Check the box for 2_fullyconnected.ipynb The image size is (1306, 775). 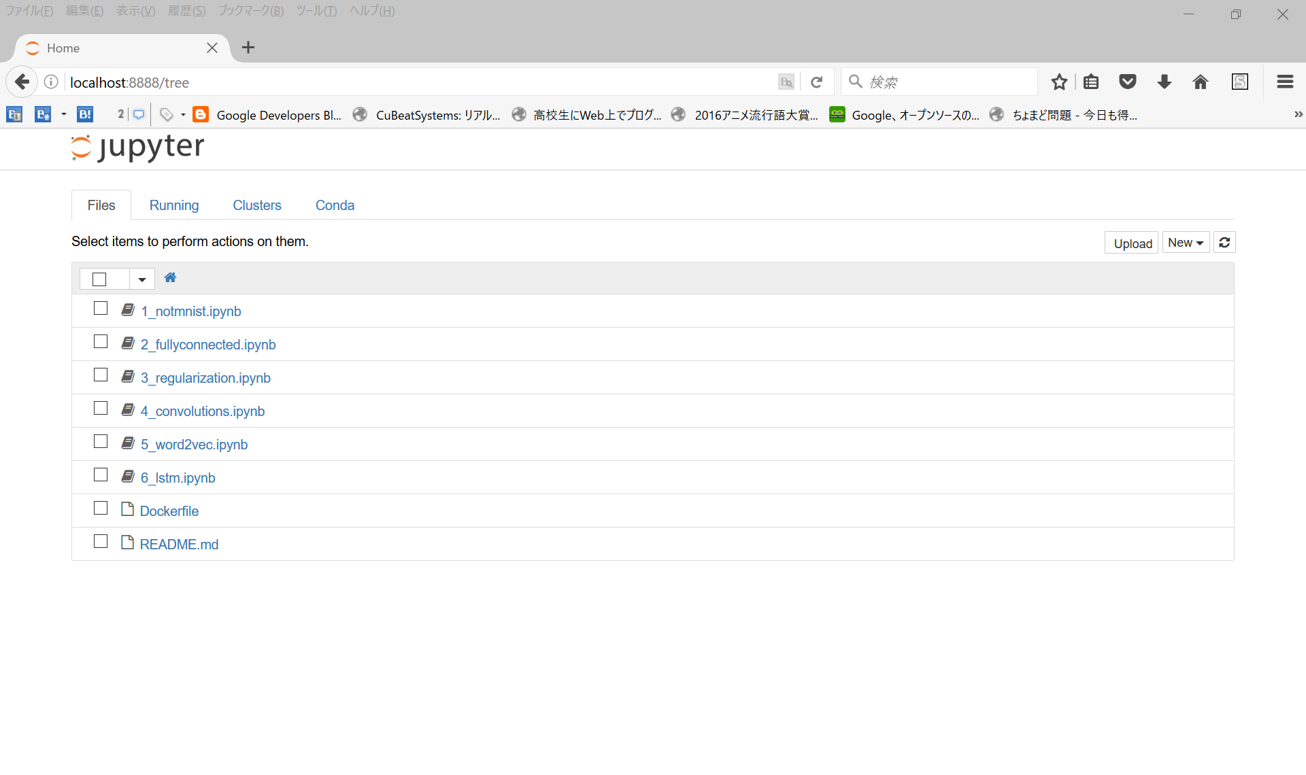(x=101, y=342)
